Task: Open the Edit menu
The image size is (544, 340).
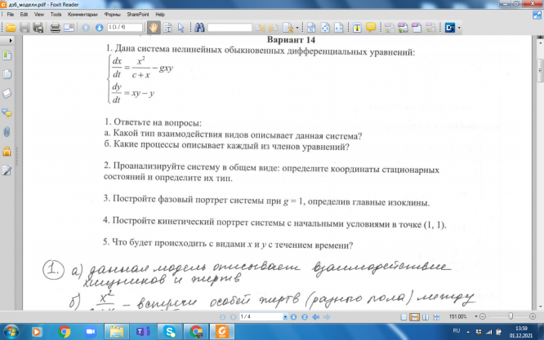Action: pyautogui.click(x=24, y=14)
